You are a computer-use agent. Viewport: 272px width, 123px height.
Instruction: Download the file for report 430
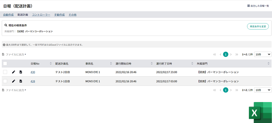[x=21, y=72]
